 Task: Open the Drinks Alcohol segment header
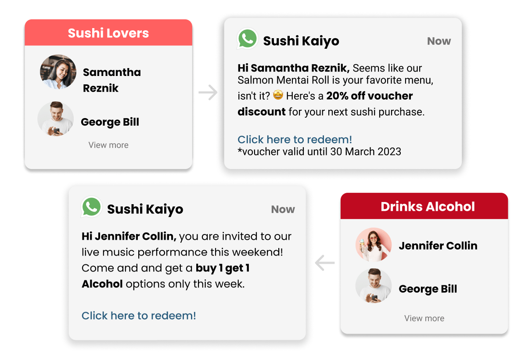424,206
